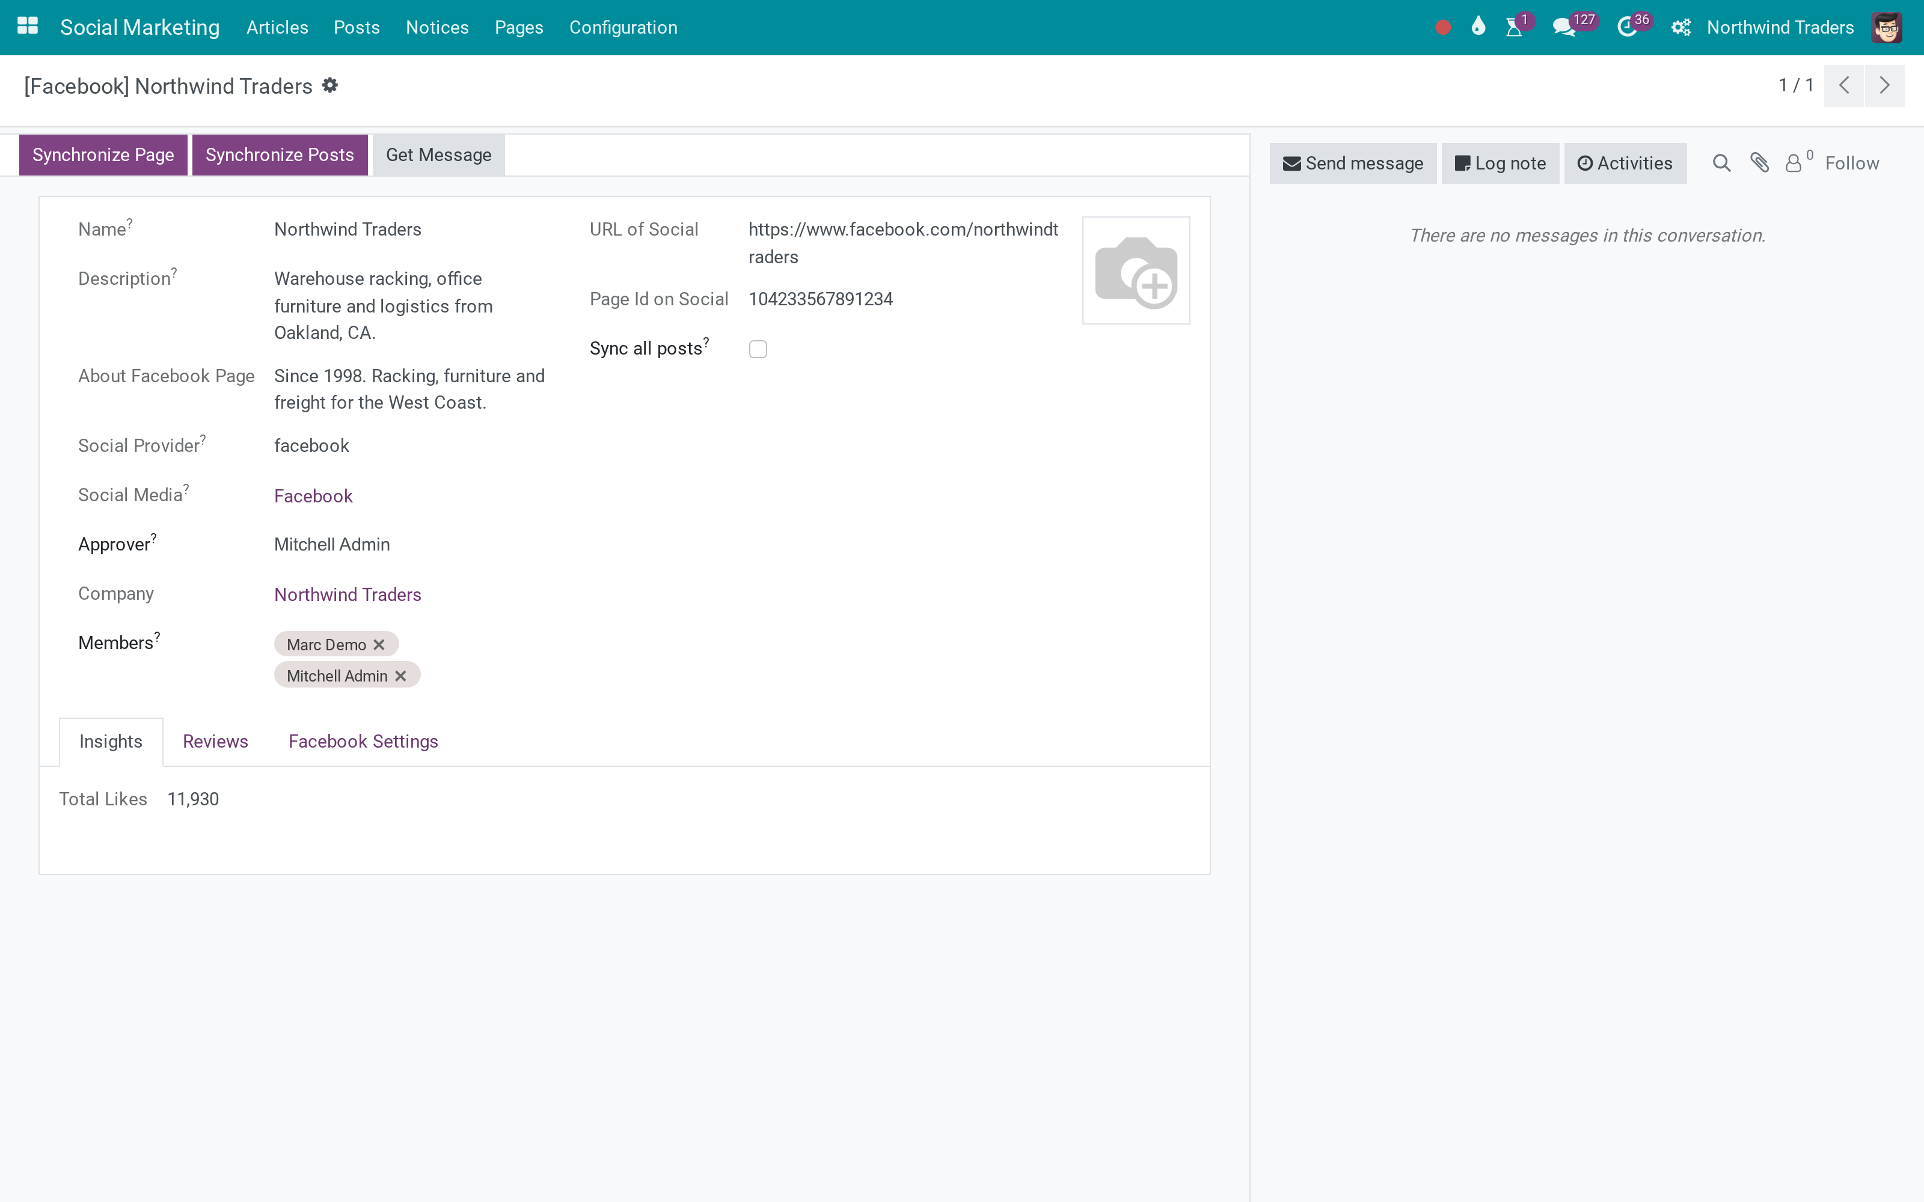Open the Configuration menu
The image size is (1924, 1202).
(623, 27)
